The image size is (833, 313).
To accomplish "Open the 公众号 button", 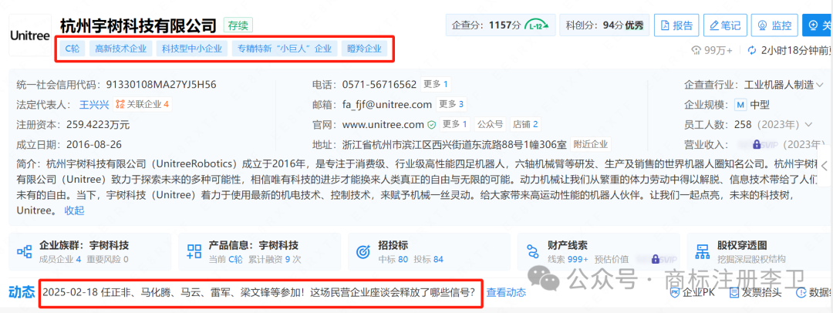I will coord(490,124).
